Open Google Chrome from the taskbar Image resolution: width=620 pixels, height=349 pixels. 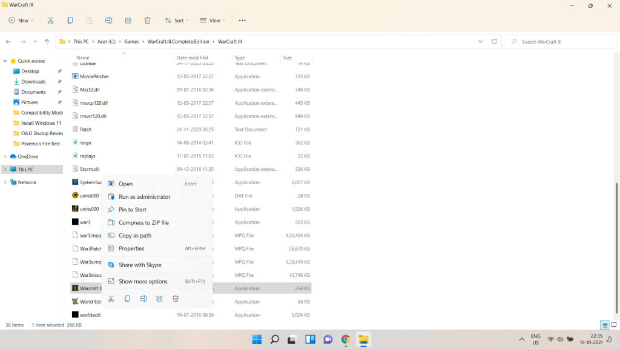(345, 339)
